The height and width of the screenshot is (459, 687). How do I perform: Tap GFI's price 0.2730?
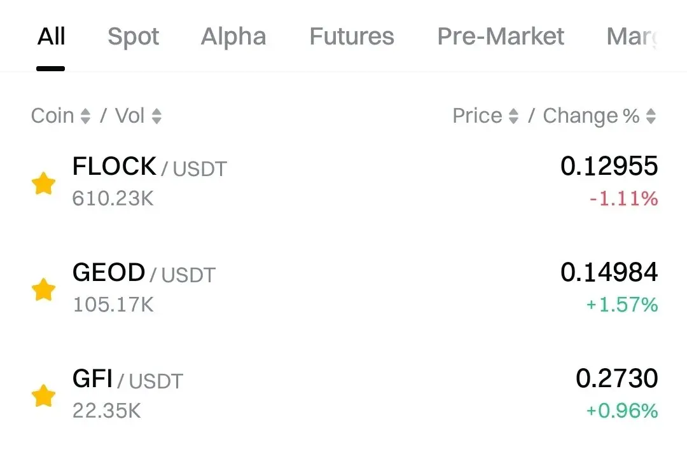click(x=616, y=379)
